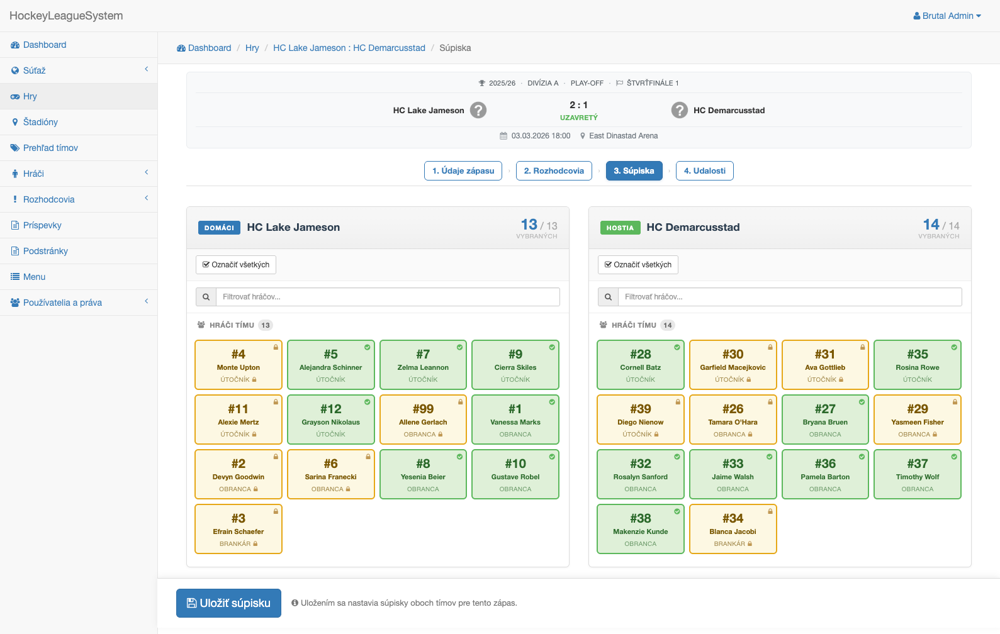Toggle player #28 Cornell Batz selection
1000x634 pixels.
click(640, 365)
